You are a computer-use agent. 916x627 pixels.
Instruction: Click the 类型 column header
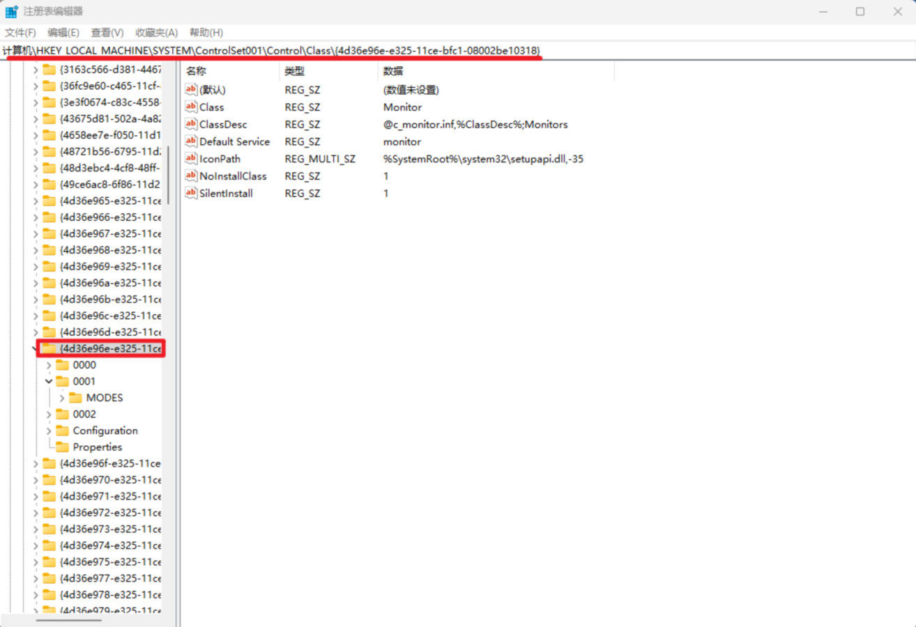pyautogui.click(x=294, y=71)
